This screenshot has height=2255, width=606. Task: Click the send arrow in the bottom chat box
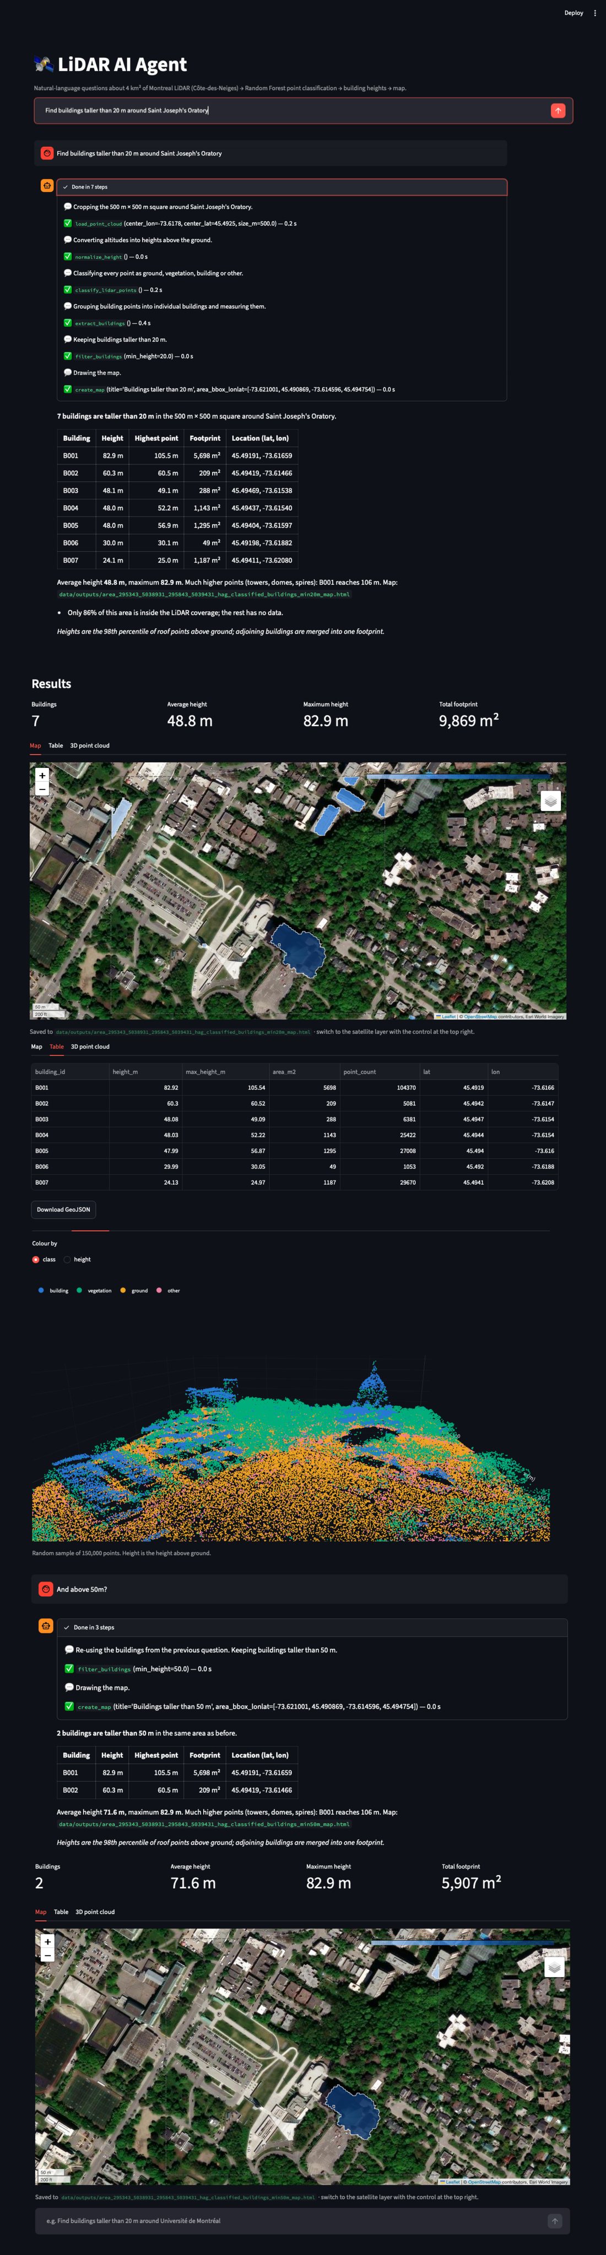point(554,2221)
